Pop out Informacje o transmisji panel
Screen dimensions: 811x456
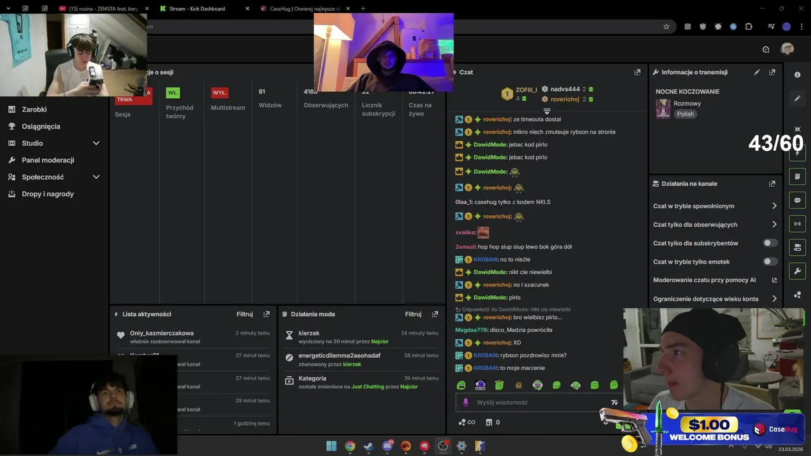point(772,72)
